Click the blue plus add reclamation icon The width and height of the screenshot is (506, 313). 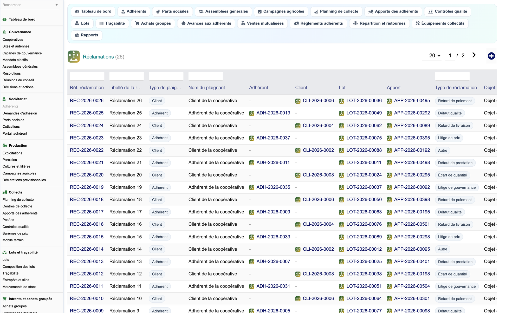pos(491,56)
